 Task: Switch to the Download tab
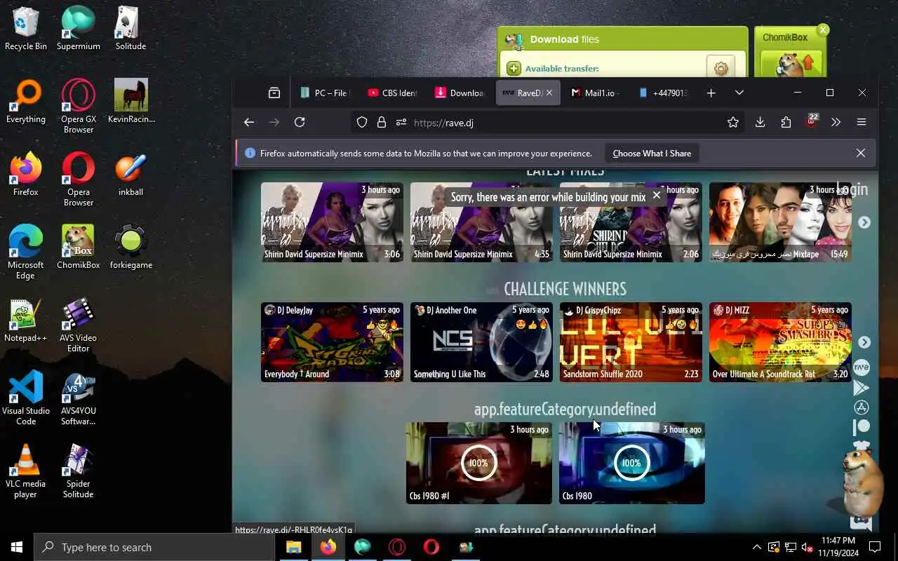(460, 93)
